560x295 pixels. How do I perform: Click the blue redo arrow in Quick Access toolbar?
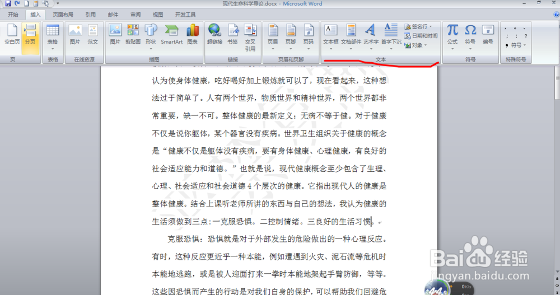[17, 3]
